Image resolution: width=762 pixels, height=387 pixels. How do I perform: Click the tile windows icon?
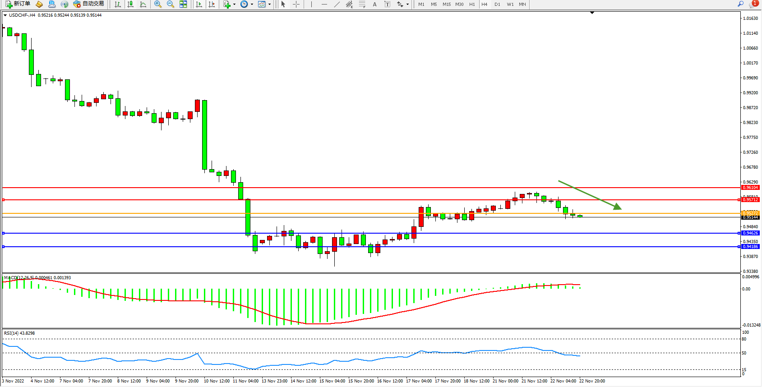point(183,4)
